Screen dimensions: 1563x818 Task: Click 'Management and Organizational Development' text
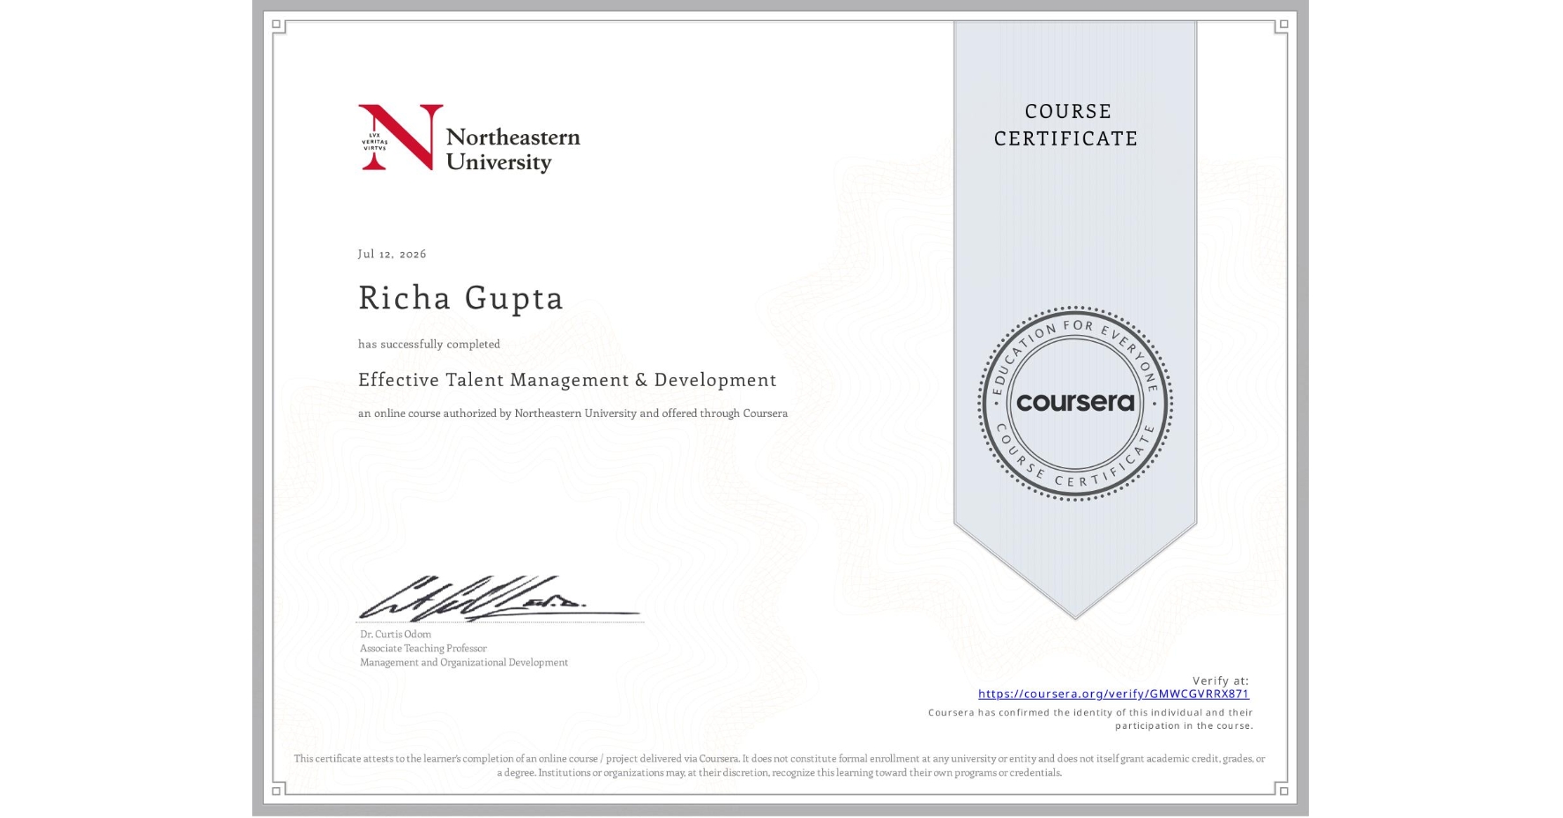pos(464,663)
